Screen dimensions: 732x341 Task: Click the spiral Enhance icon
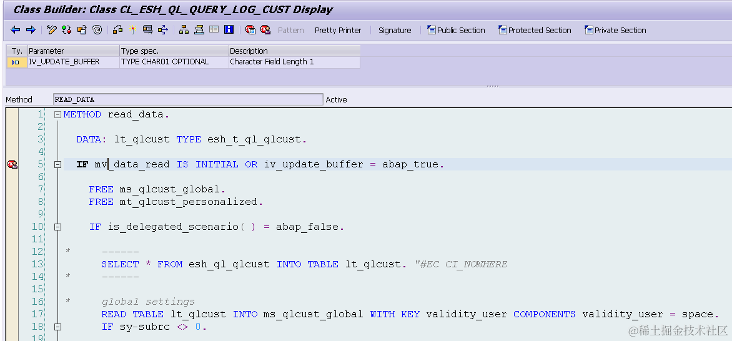pyautogui.click(x=97, y=30)
